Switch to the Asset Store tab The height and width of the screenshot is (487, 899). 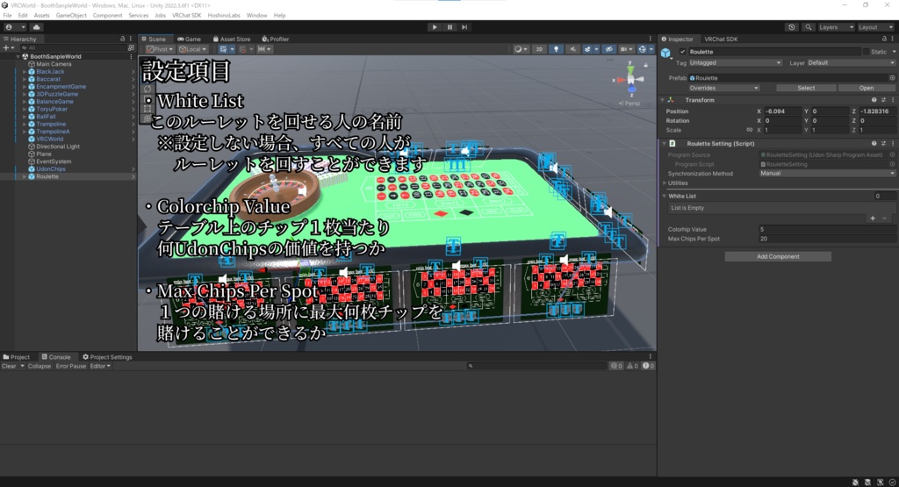232,39
